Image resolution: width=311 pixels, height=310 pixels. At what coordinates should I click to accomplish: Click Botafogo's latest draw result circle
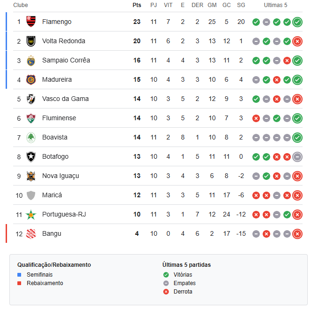tap(297, 157)
